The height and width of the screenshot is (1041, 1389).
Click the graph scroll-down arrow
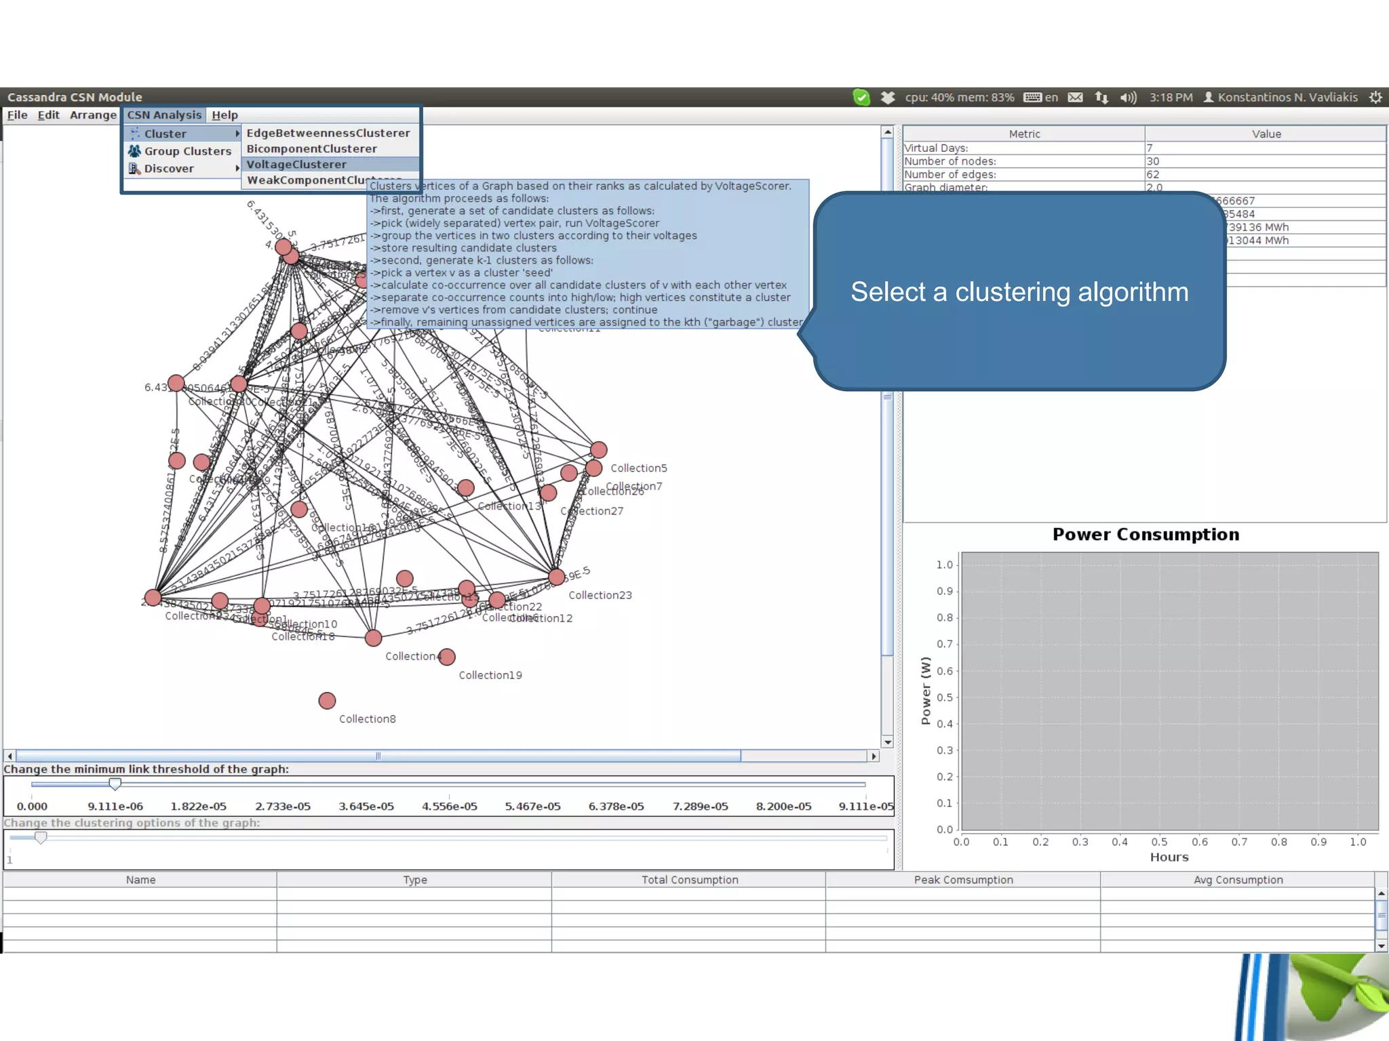(887, 742)
